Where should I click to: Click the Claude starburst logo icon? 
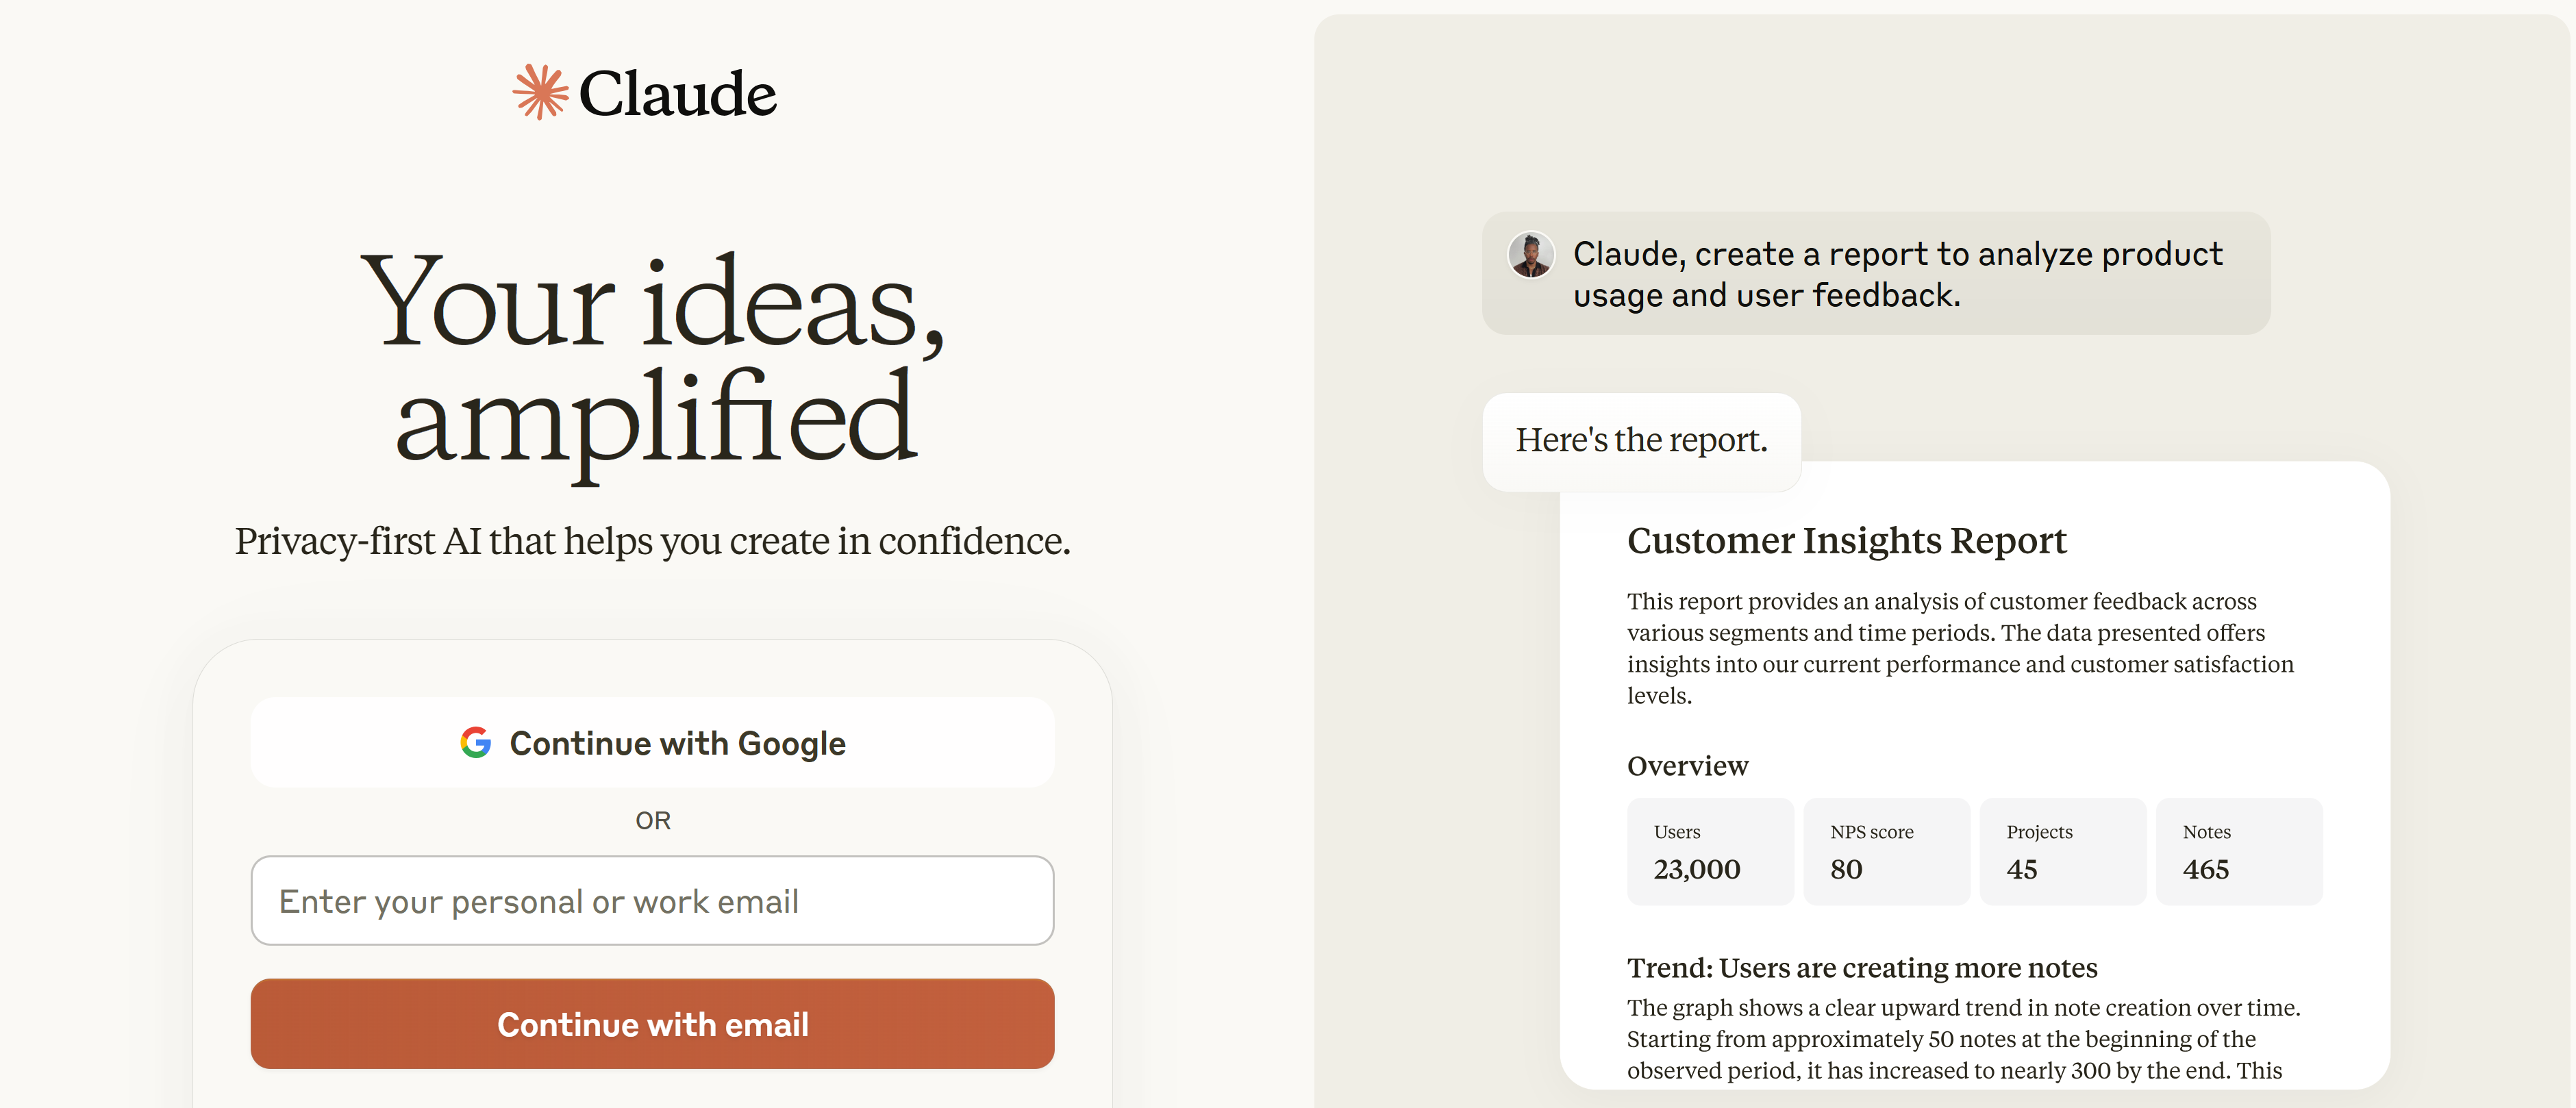click(x=540, y=93)
